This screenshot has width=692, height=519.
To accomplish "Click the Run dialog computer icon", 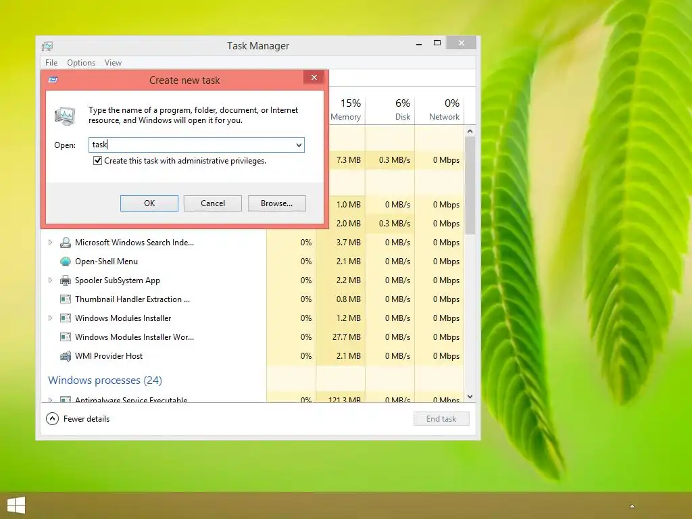I will (65, 116).
